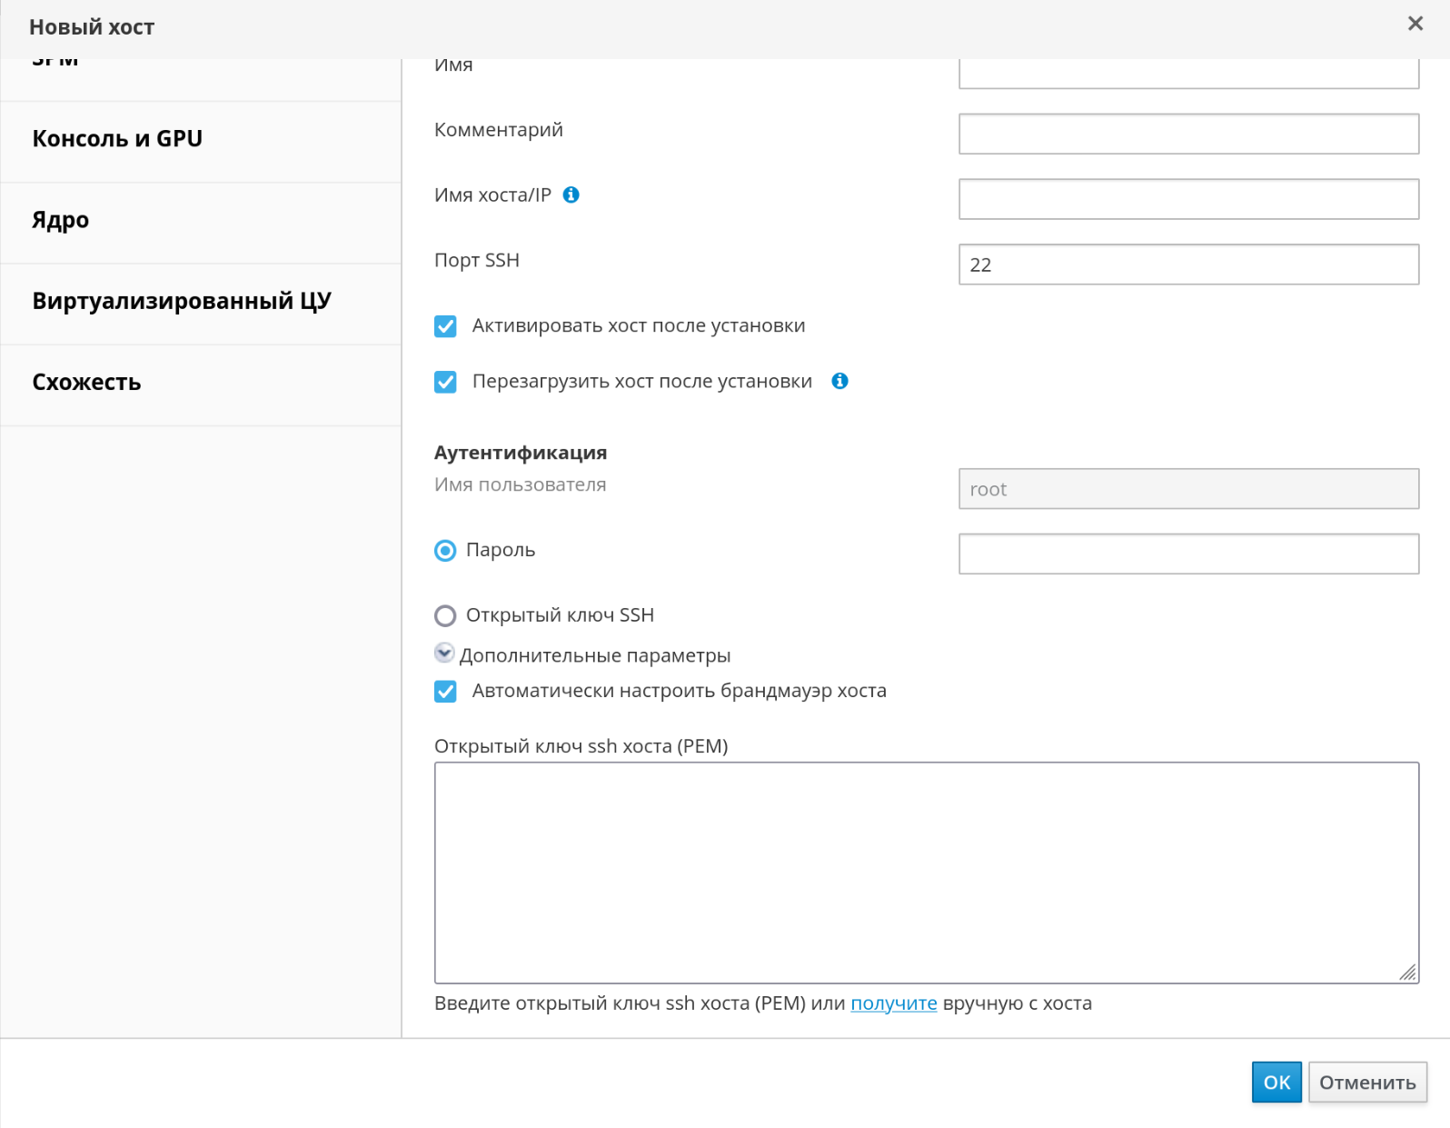Focus the Комментарий text field

tap(1187, 134)
